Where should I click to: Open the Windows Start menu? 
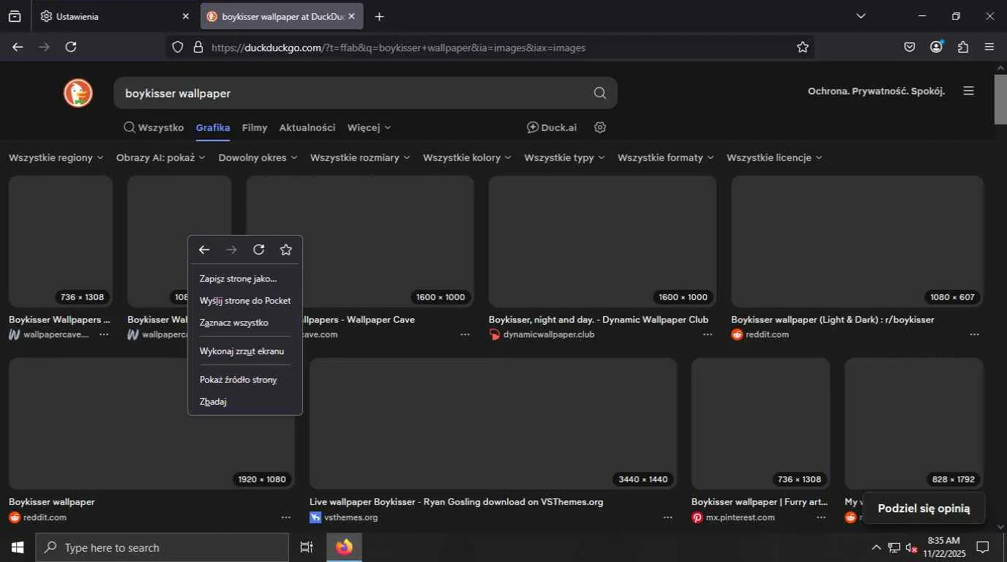click(18, 547)
